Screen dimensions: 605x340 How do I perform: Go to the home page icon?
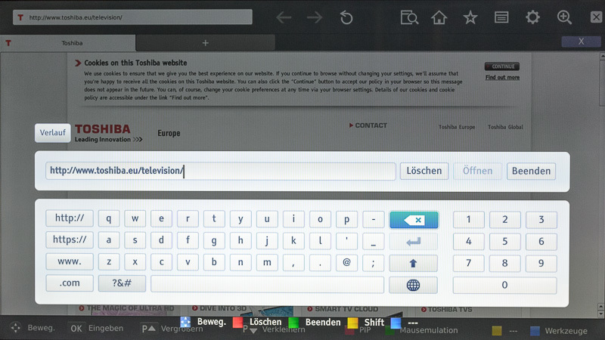pos(439,17)
